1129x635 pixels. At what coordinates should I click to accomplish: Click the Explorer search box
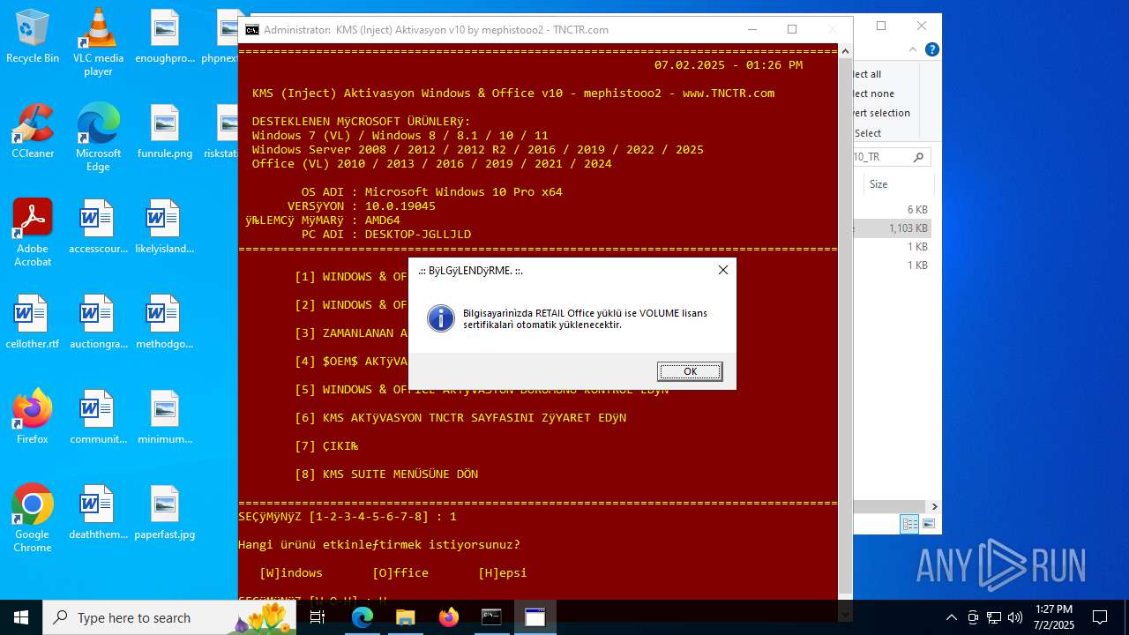pyautogui.click(x=891, y=157)
